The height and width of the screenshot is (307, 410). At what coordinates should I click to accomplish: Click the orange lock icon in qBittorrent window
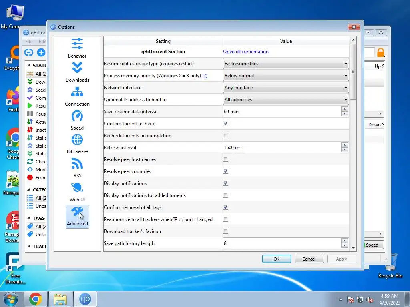381,52
